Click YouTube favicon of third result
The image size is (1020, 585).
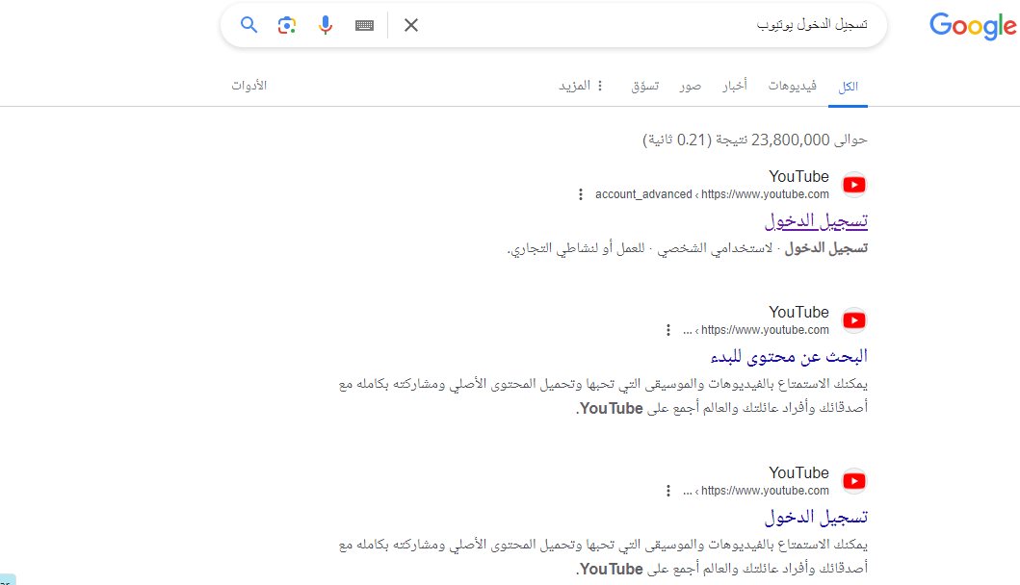pyautogui.click(x=854, y=481)
